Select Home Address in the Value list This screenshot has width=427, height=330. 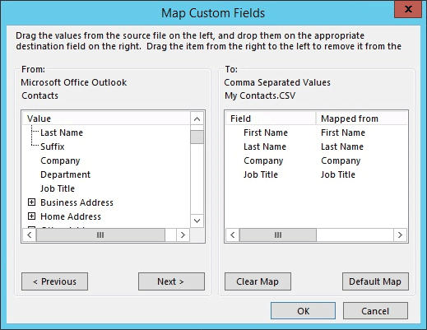coord(71,216)
